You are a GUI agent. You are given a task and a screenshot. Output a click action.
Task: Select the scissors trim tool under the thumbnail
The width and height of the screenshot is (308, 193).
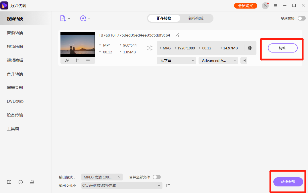point(67,60)
